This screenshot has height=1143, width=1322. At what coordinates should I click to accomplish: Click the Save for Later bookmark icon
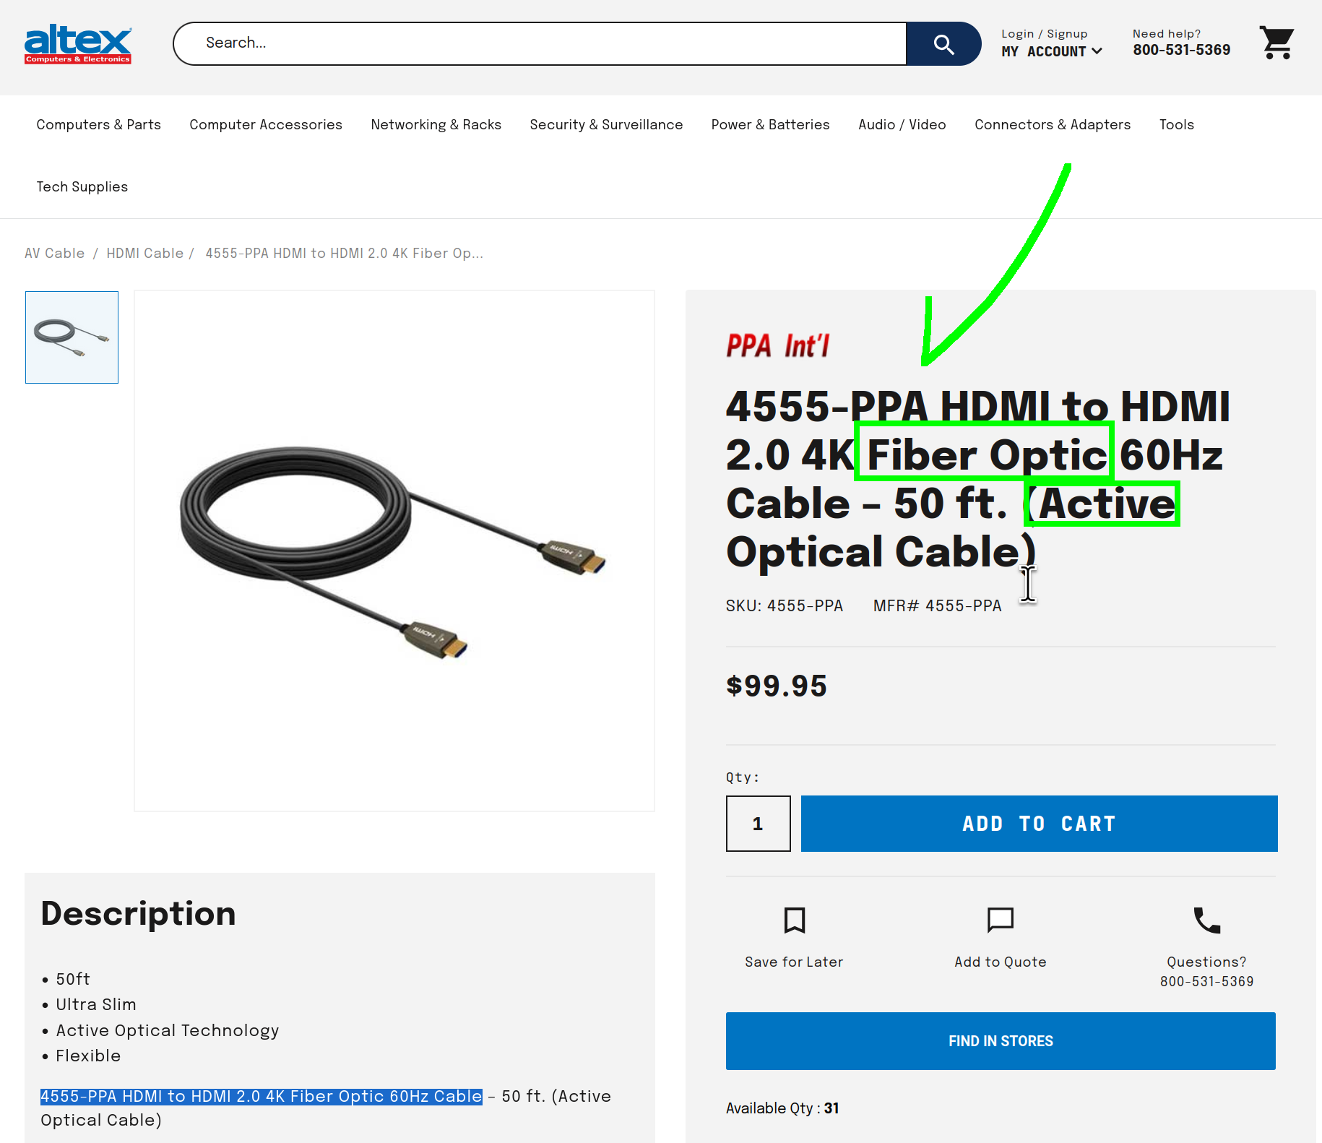795,920
